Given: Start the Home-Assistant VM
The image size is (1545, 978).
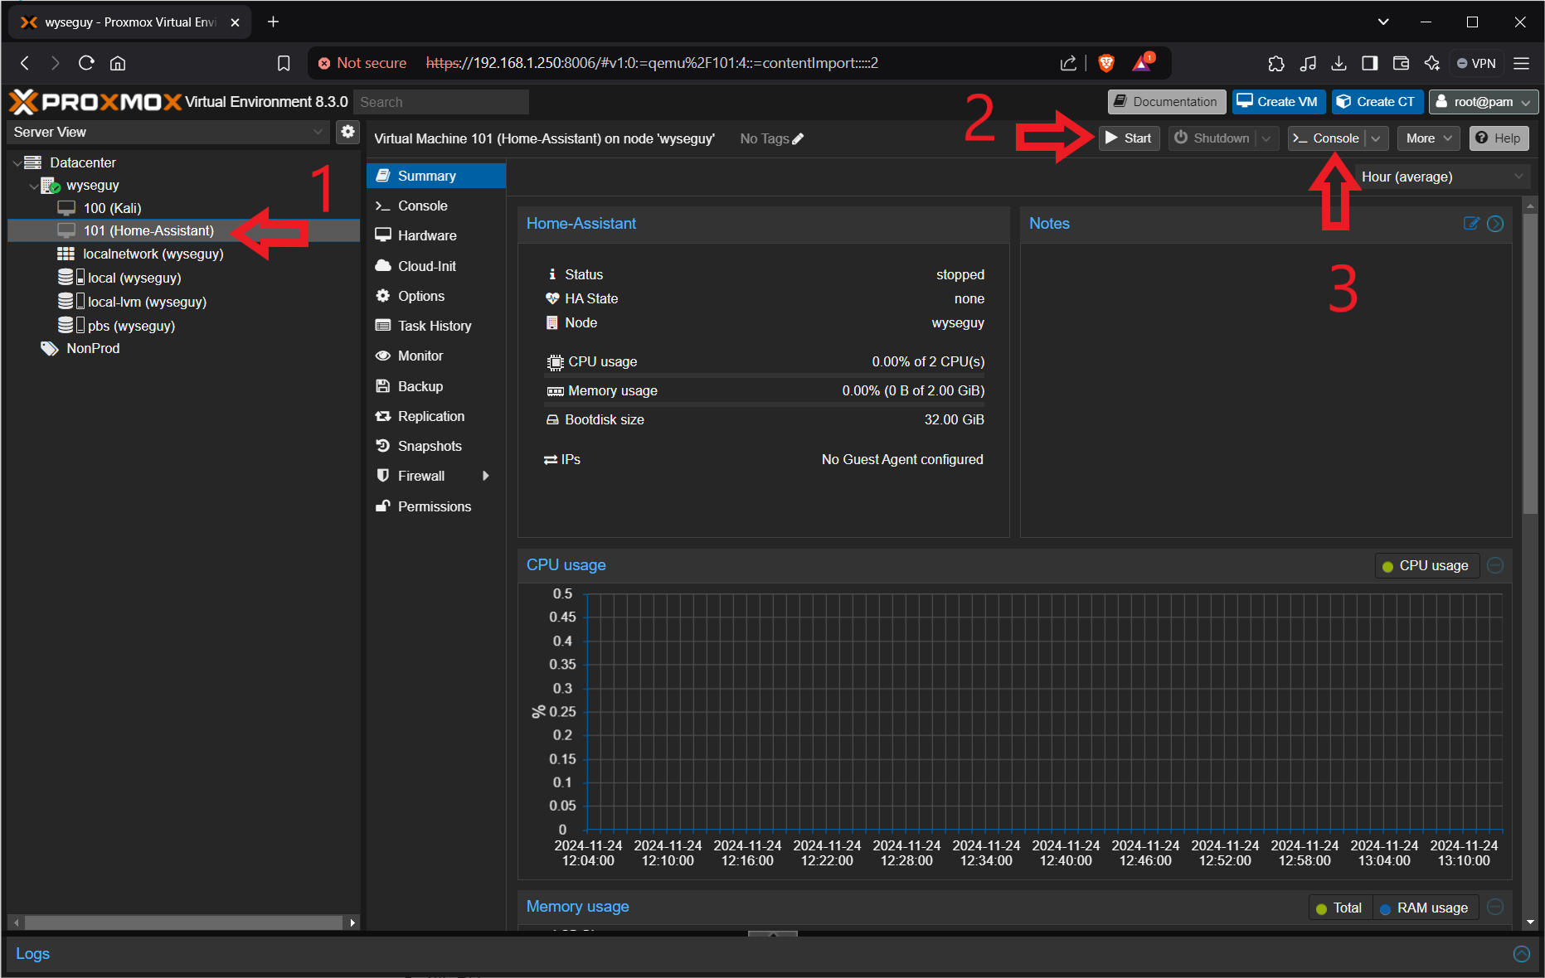Looking at the screenshot, I should [x=1129, y=138].
